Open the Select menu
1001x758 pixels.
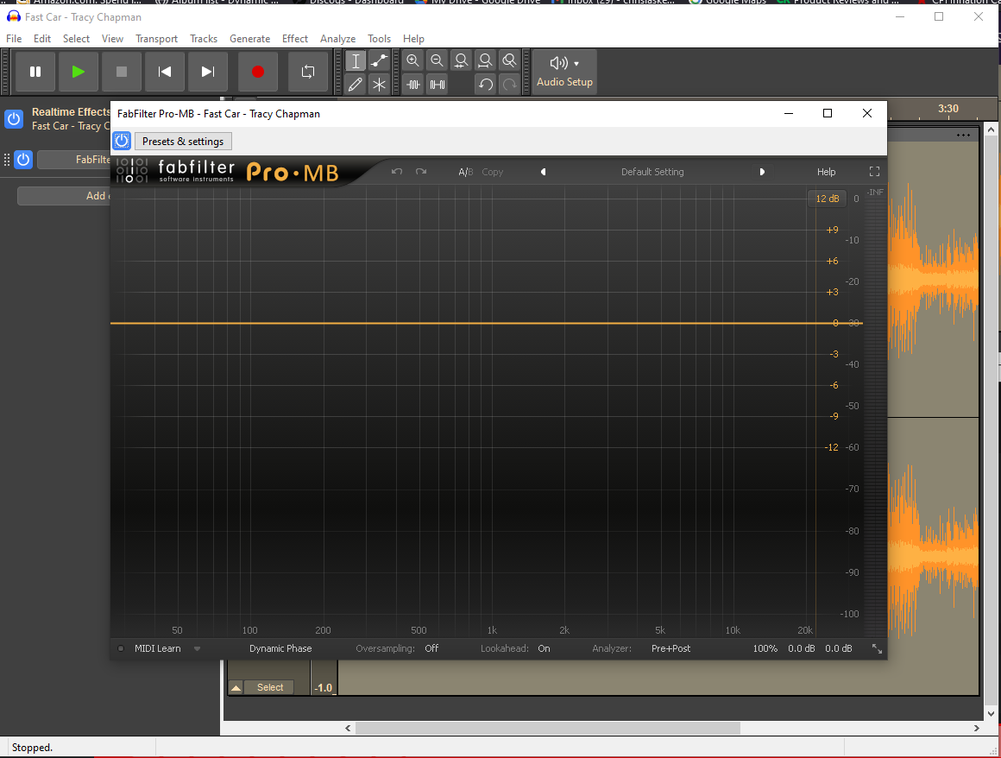[76, 39]
